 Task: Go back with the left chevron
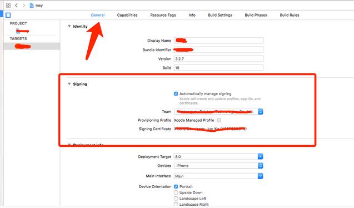[16, 6]
